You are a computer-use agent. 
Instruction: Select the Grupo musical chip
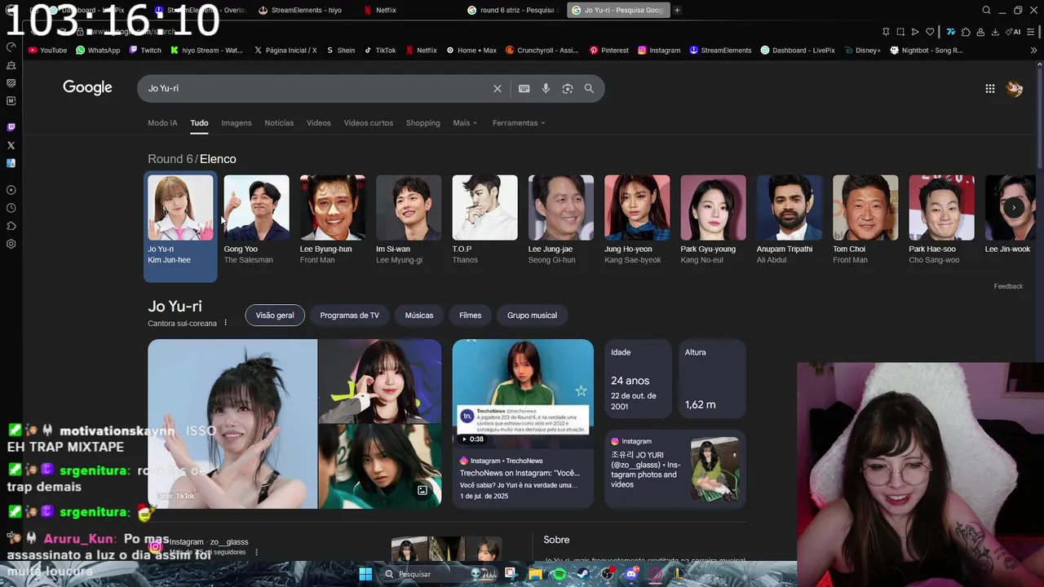(x=532, y=316)
